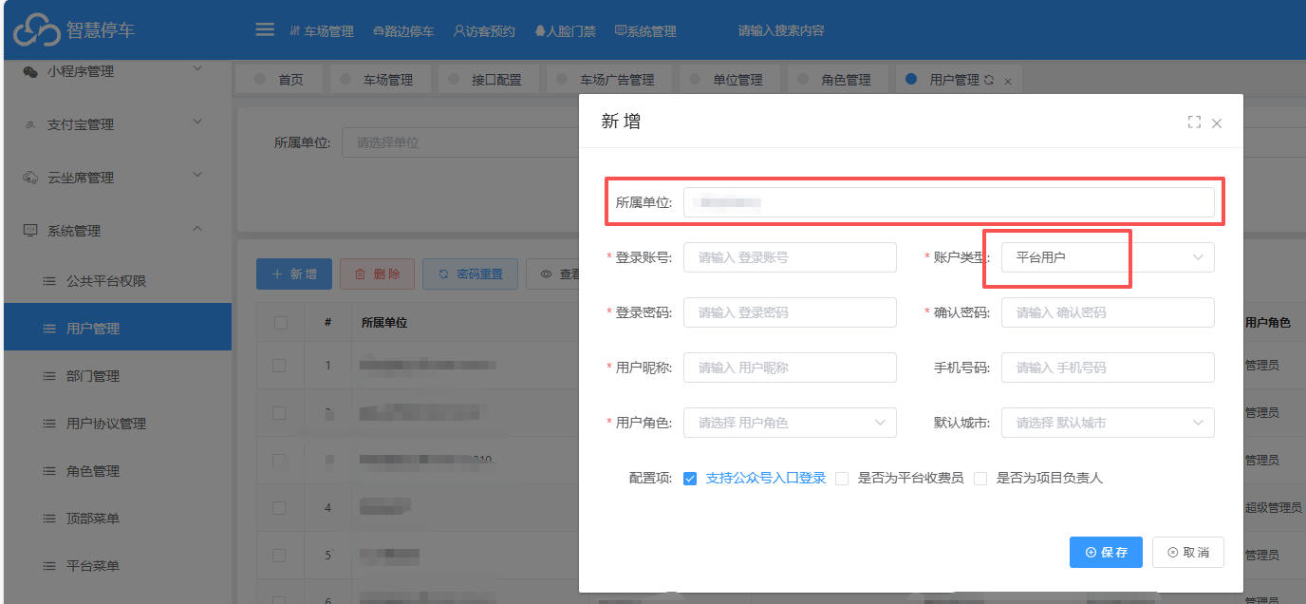This screenshot has width=1306, height=604.
Task: Open 路边停车 in top navigation
Action: tap(403, 31)
